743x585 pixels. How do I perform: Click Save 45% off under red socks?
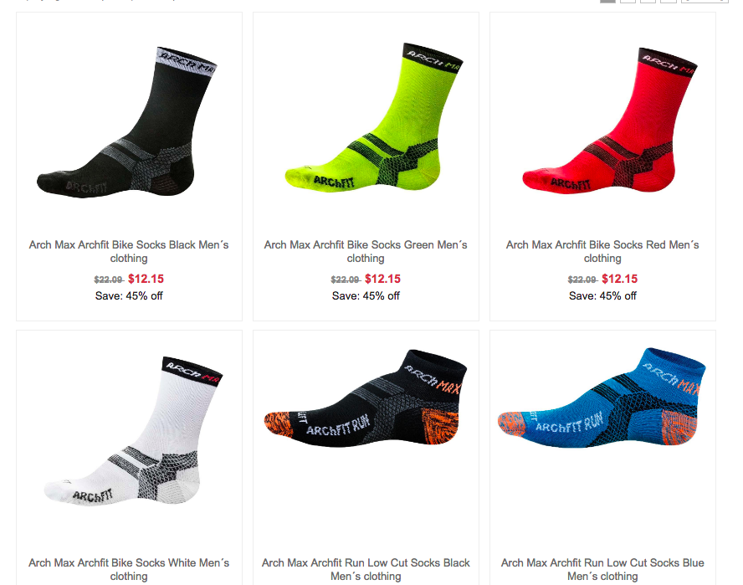click(602, 295)
